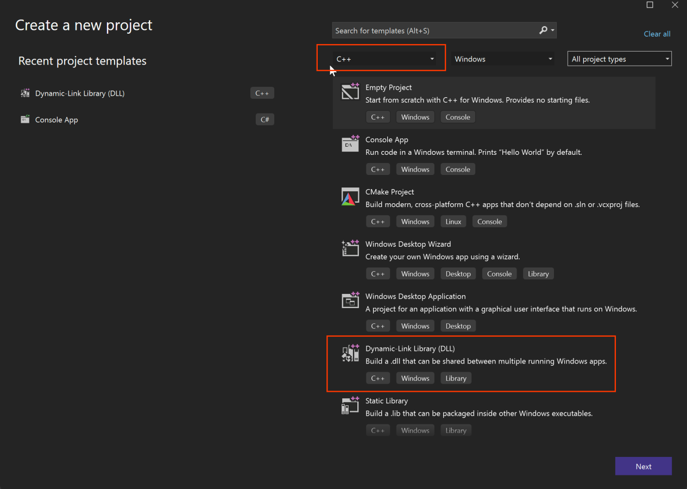Click the Static Library template icon

[x=350, y=405]
